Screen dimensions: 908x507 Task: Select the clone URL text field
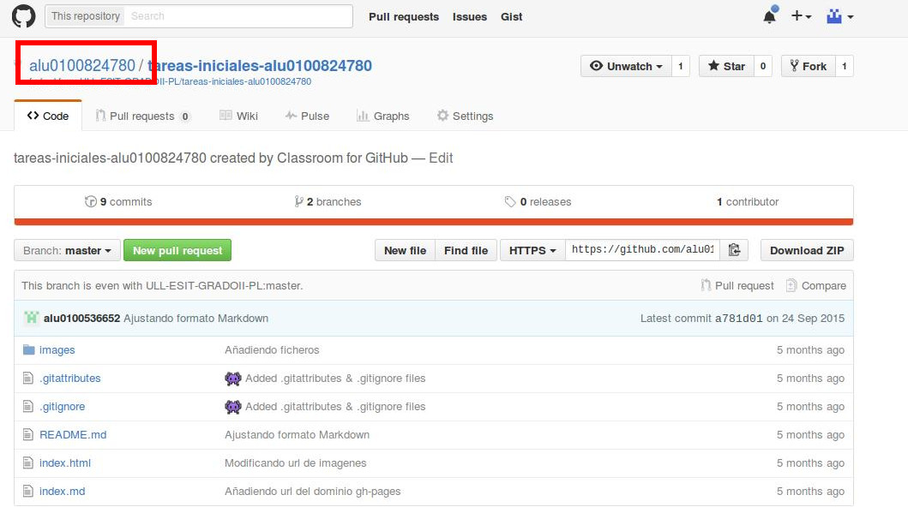(642, 250)
